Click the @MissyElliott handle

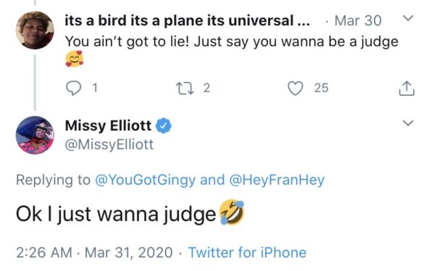pos(109,145)
